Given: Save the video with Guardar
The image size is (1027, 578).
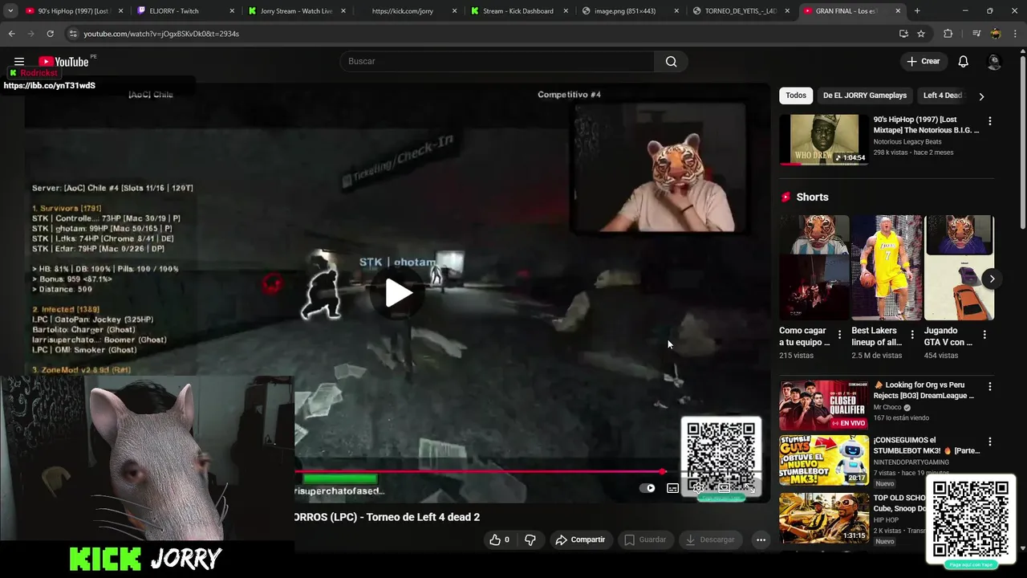Looking at the screenshot, I should pos(646,539).
